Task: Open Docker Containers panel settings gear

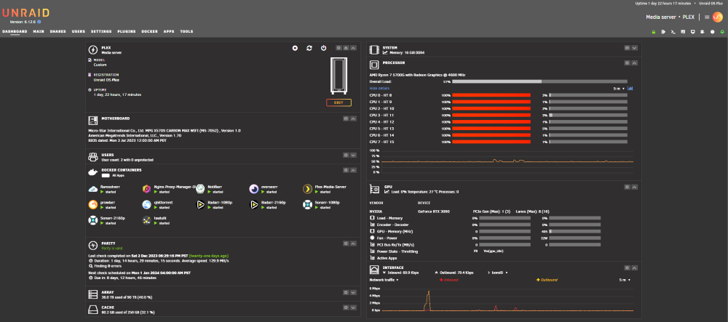Action: (x=345, y=171)
